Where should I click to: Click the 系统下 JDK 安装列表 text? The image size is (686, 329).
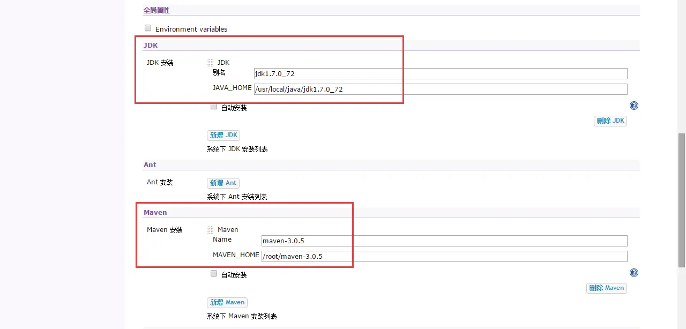pos(237,149)
